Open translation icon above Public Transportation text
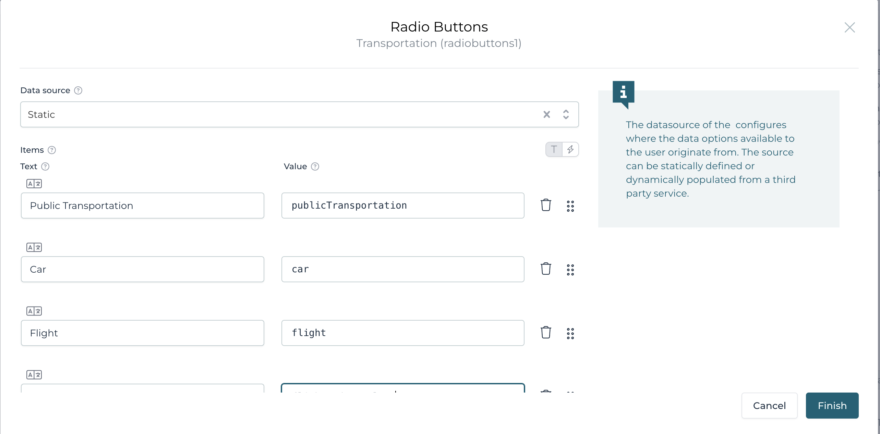 click(x=34, y=184)
